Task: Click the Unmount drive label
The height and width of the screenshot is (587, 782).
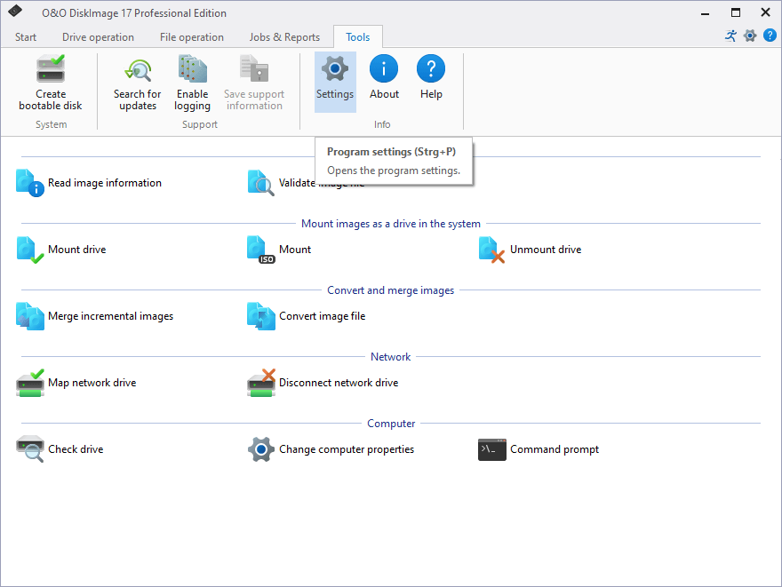Action: 546,250
